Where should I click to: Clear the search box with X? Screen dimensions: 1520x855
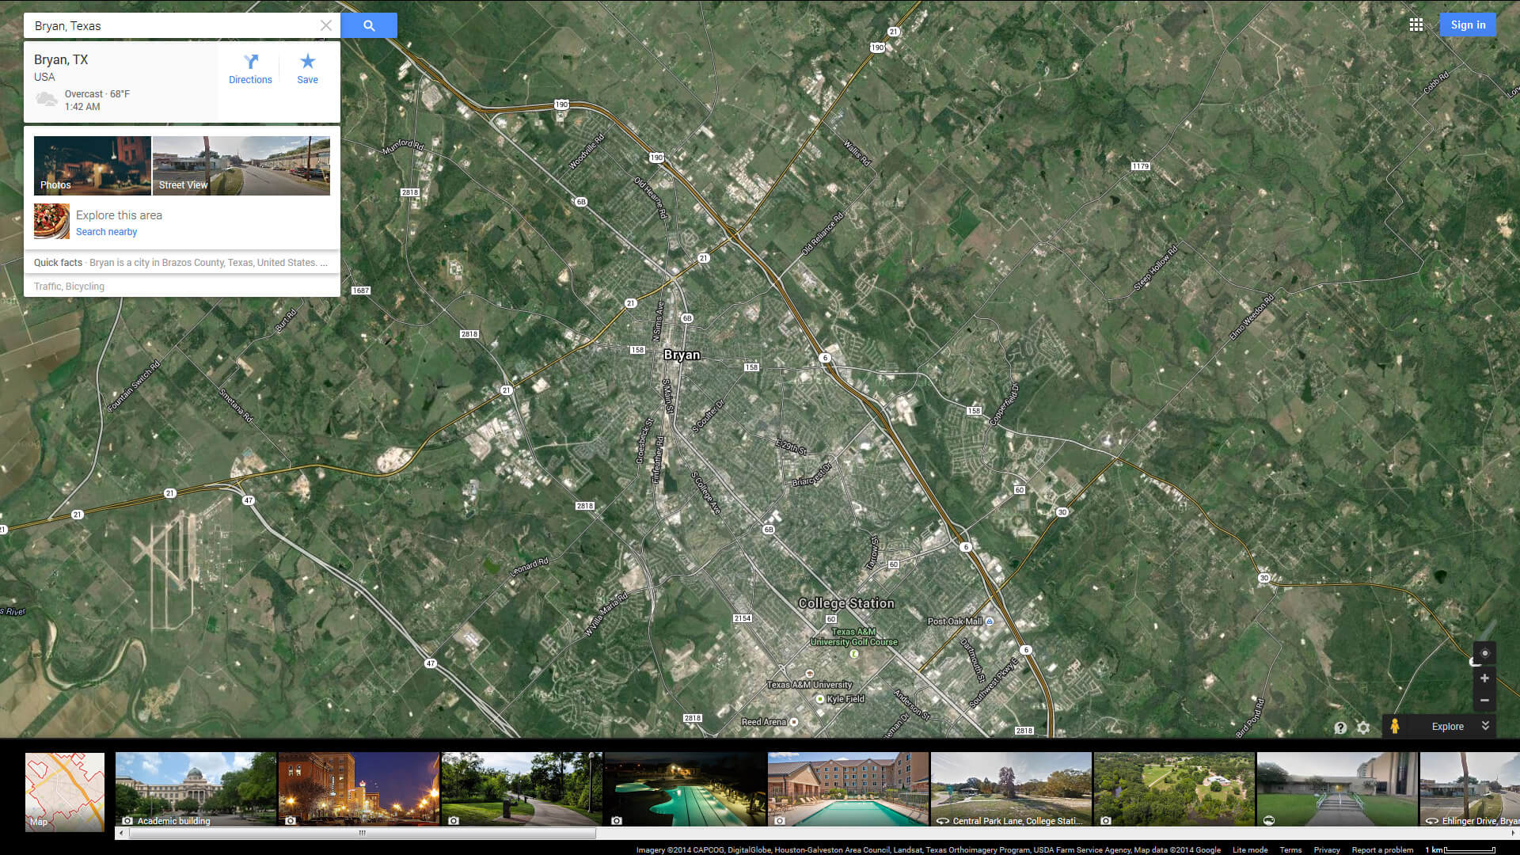pos(325,25)
